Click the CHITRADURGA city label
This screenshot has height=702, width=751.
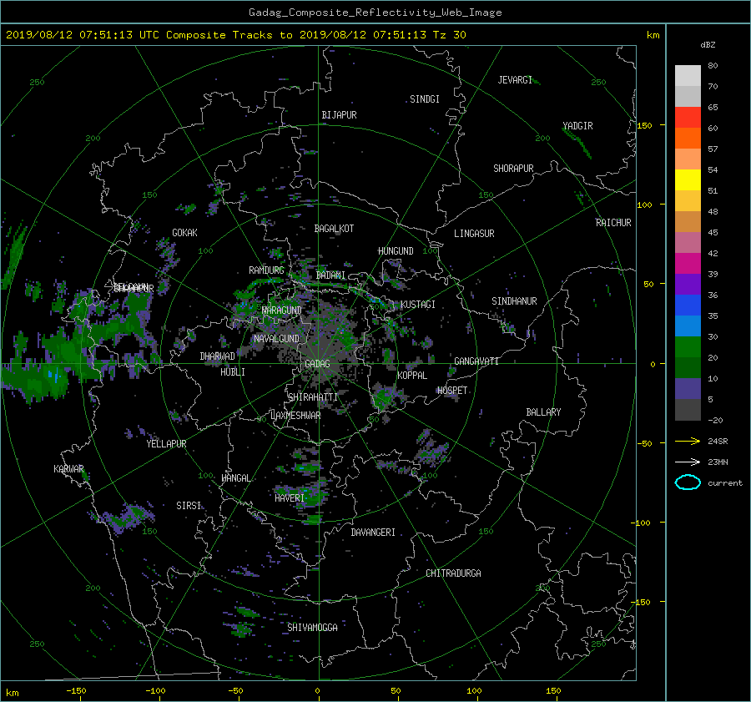(454, 573)
